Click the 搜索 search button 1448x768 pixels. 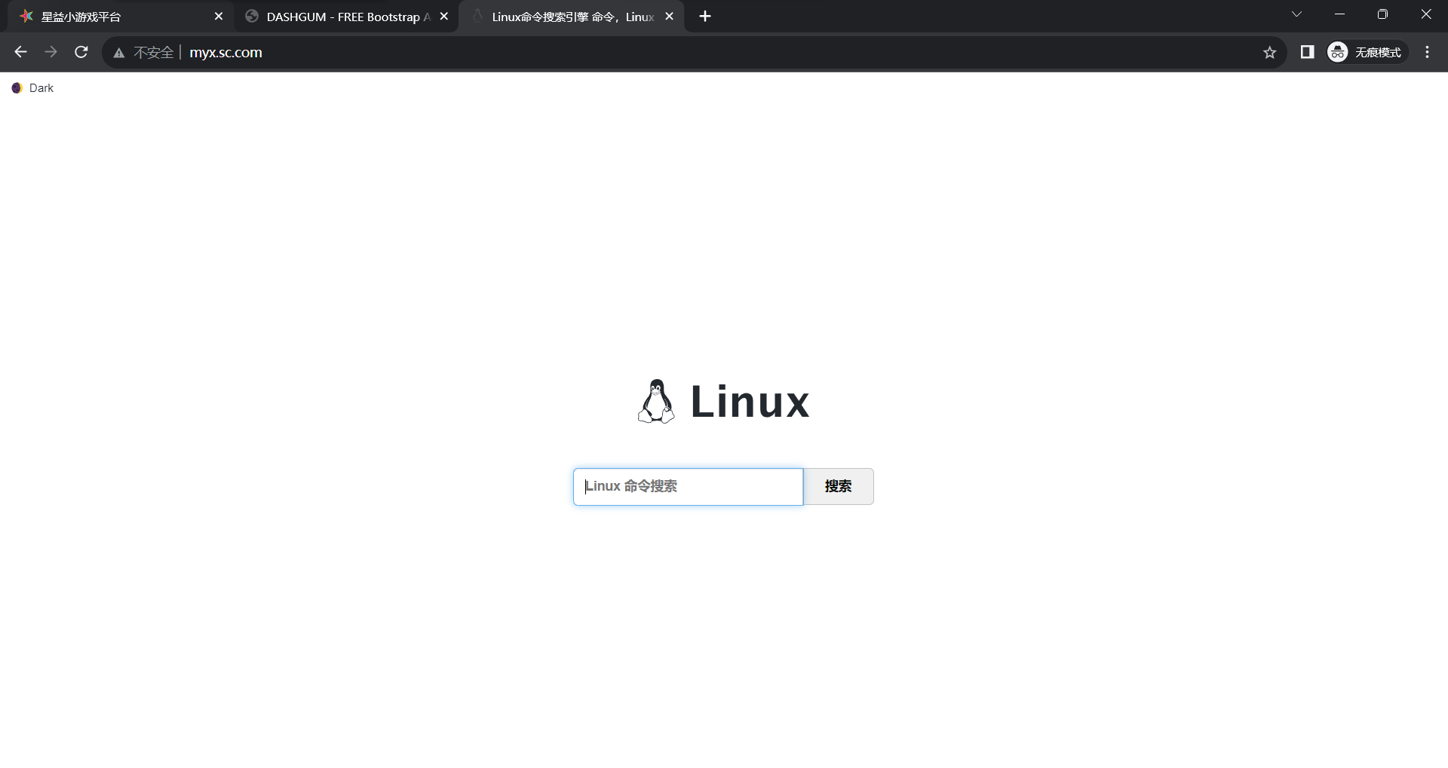pos(838,486)
